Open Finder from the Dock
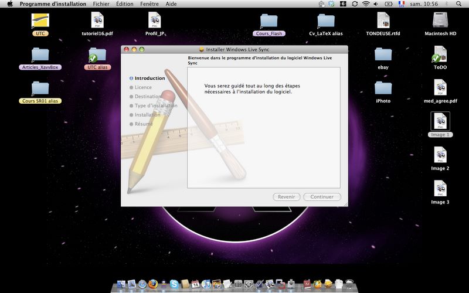This screenshot has width=469, height=293. point(121,284)
